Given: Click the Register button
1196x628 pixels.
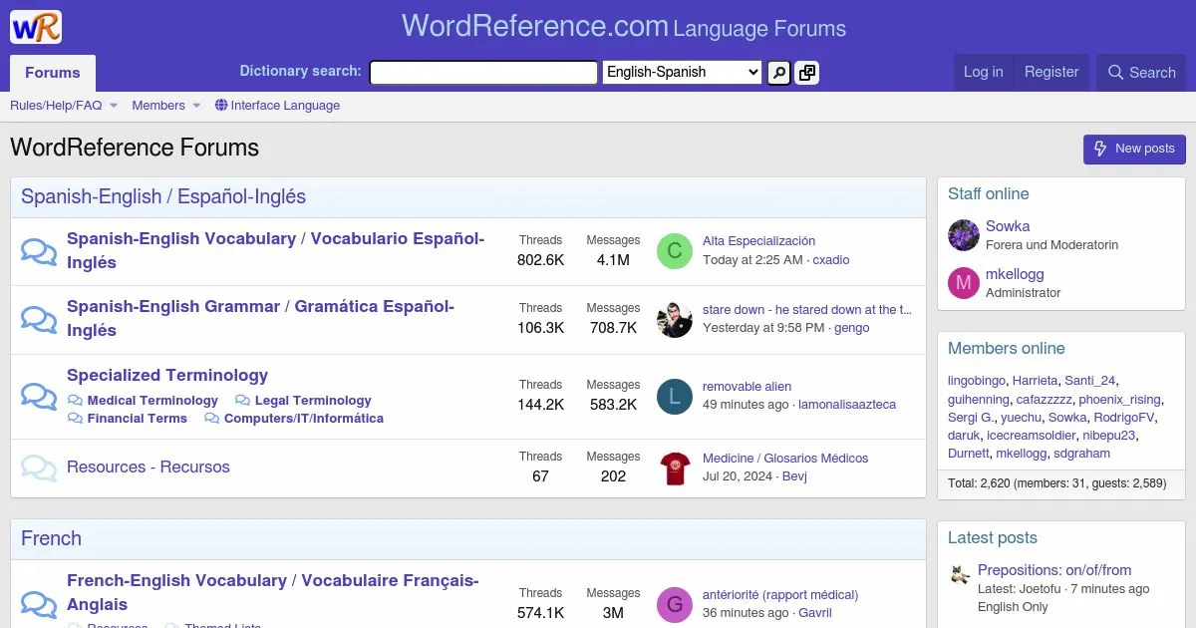Looking at the screenshot, I should pyautogui.click(x=1051, y=72).
